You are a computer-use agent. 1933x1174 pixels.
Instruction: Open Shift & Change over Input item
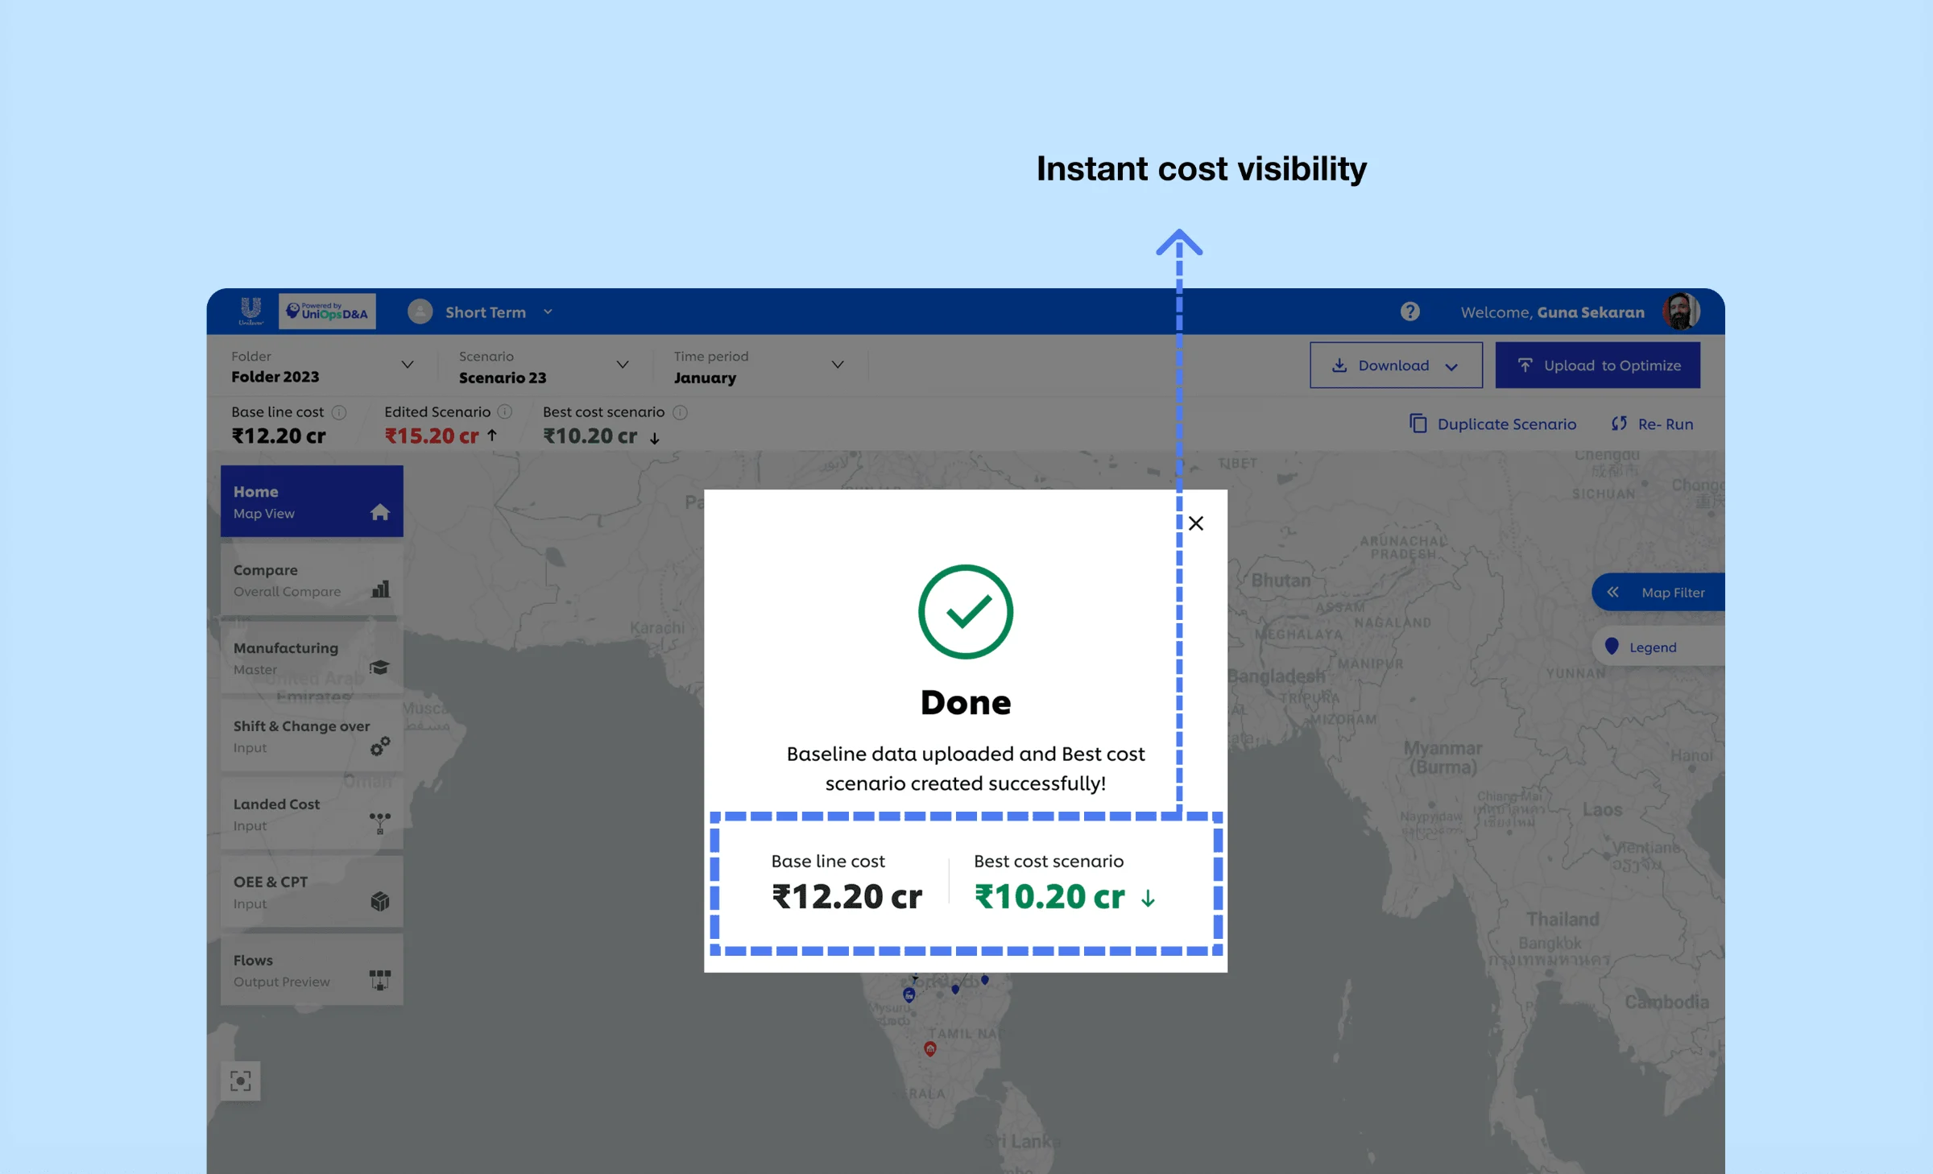pyautogui.click(x=312, y=736)
